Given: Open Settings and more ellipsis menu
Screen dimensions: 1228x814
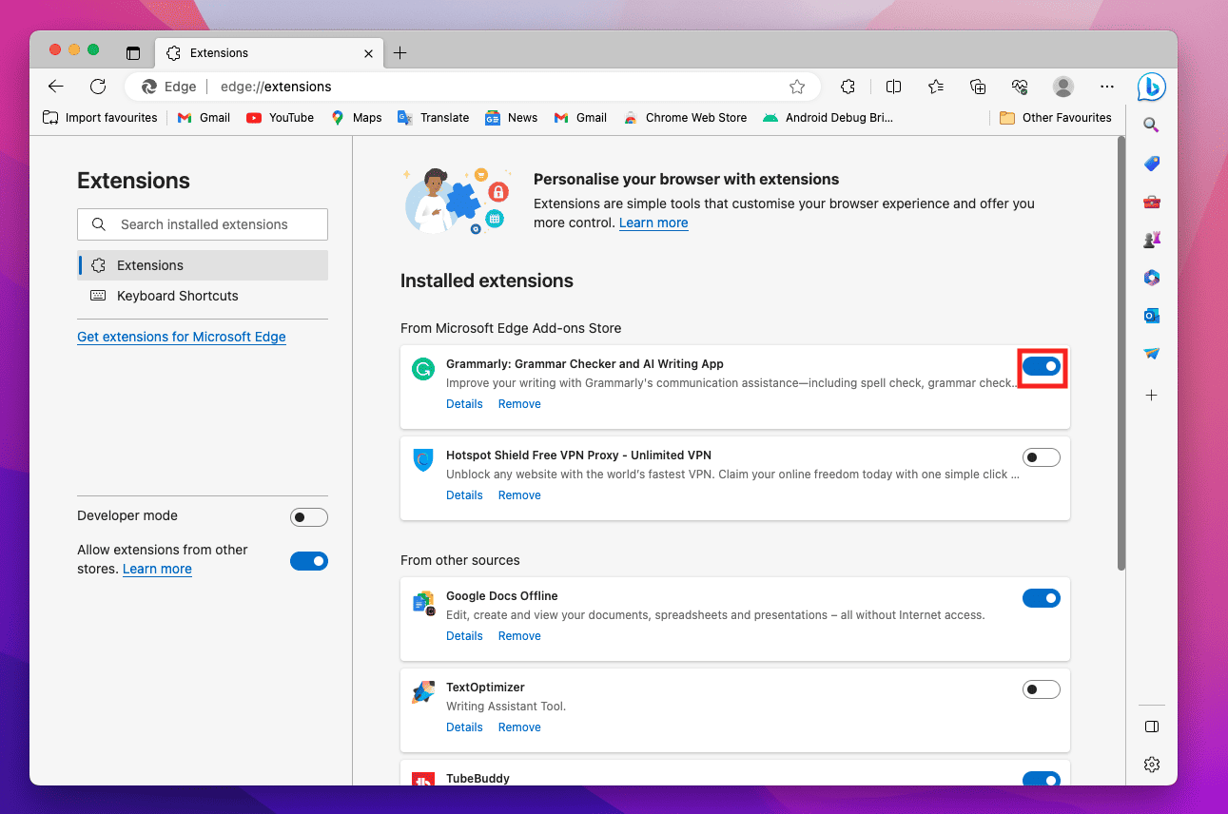Looking at the screenshot, I should (1106, 87).
